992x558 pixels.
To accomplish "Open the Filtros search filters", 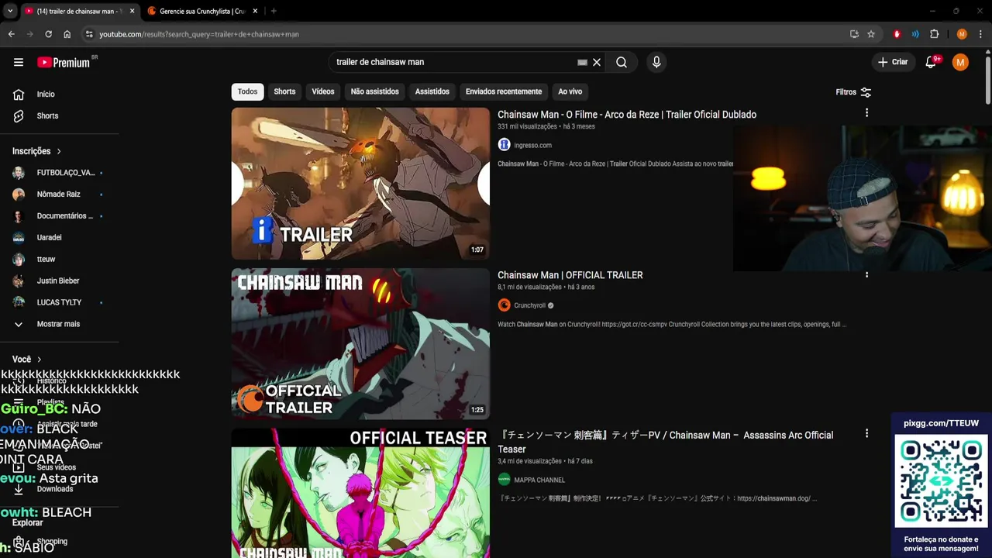I will pos(853,92).
